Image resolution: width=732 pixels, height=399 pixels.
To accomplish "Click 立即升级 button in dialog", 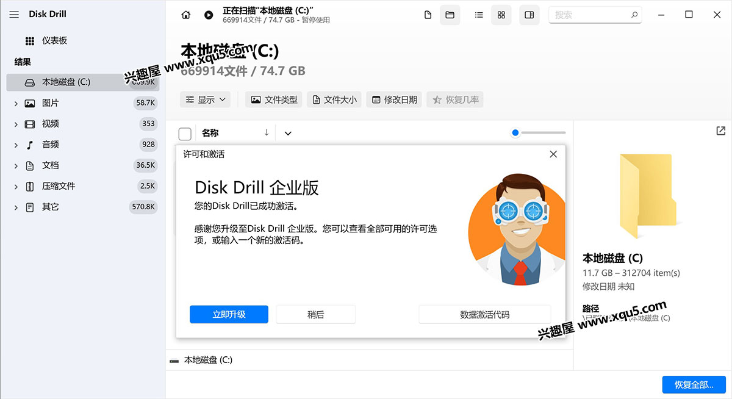I will 229,314.
